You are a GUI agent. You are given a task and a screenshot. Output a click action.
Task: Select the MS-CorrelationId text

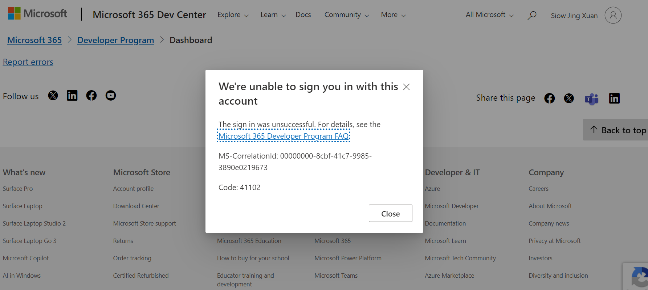(295, 162)
